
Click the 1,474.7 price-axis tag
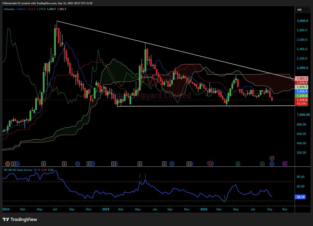coord(302,87)
